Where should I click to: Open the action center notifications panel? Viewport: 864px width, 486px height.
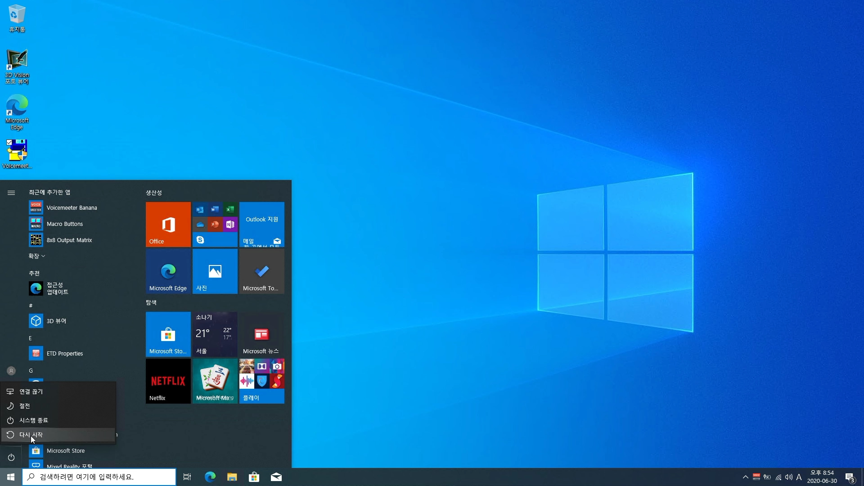coord(850,477)
